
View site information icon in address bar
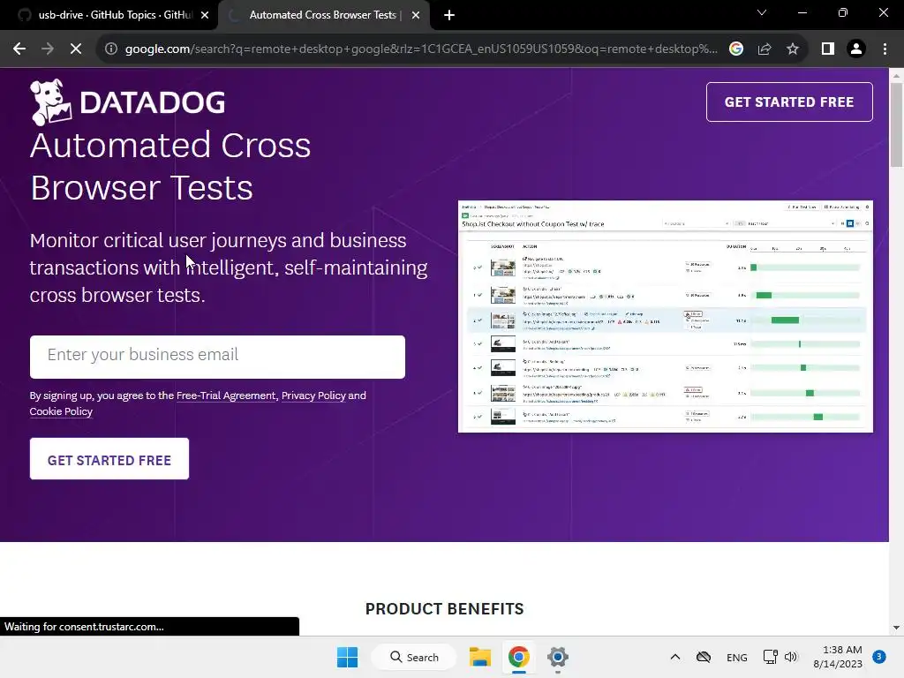coord(110,49)
